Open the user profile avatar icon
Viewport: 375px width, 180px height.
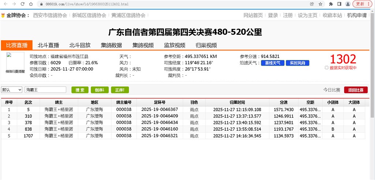click(x=347, y=4)
